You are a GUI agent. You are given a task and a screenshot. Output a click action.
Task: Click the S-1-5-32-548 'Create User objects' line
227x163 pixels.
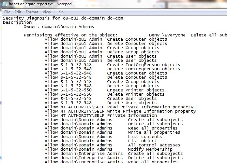100,99
